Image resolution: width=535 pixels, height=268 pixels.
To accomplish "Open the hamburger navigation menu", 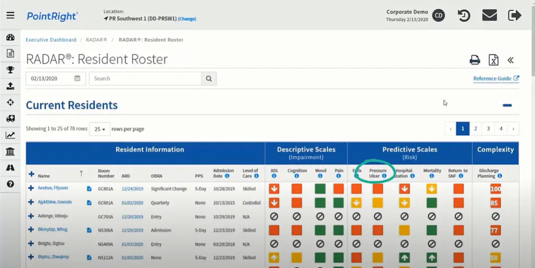I will pyautogui.click(x=10, y=15).
